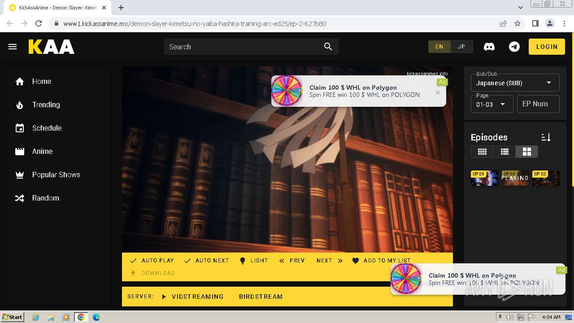Toggle Auto Play option
The width and height of the screenshot is (574, 323).
click(x=152, y=260)
